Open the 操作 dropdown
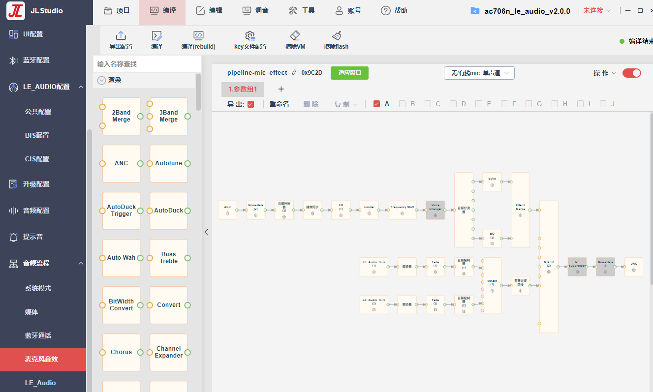Image resolution: width=653 pixels, height=392 pixels. pos(605,73)
